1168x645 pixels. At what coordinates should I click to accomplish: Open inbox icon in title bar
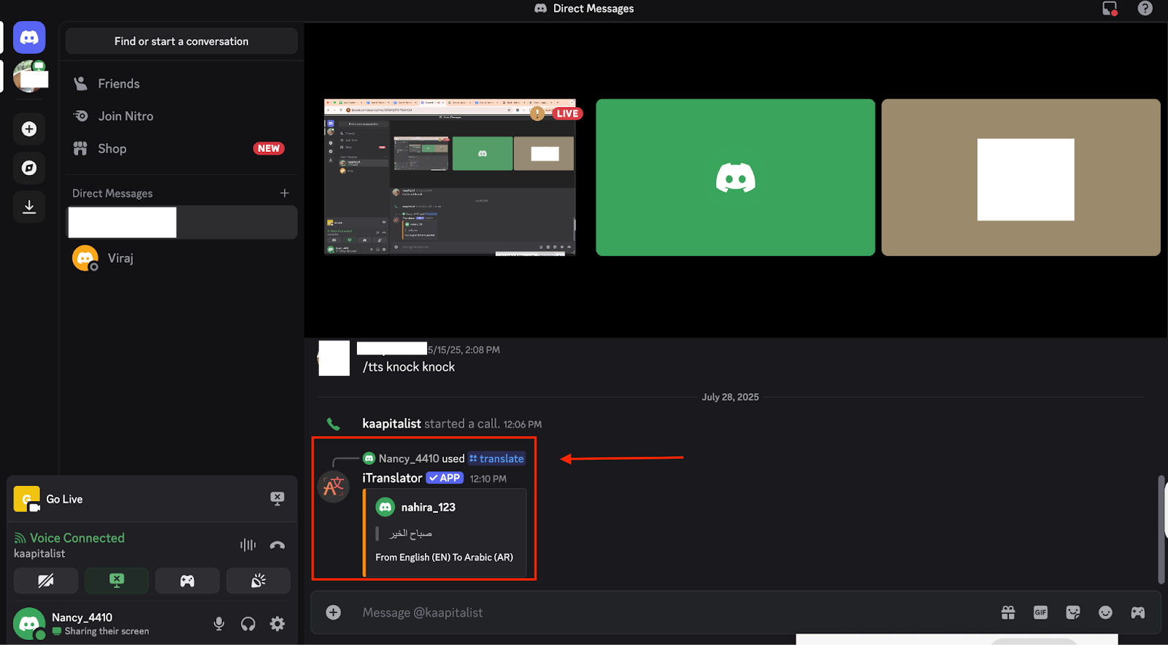[1110, 9]
